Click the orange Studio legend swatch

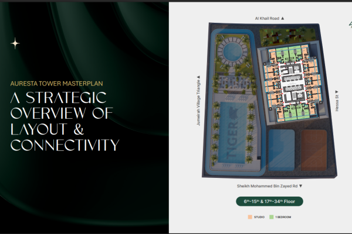[x=250, y=217]
